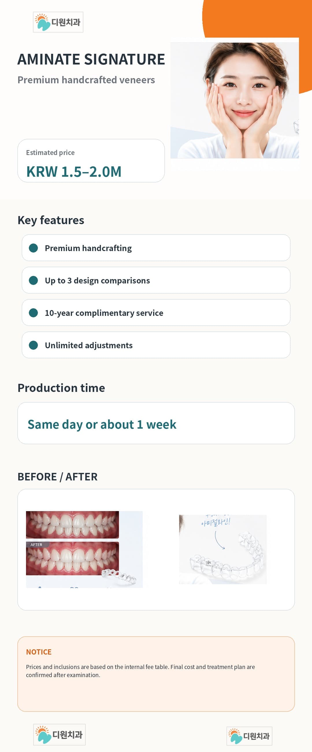Select the Unlimited adjustments feature row

[x=156, y=345]
